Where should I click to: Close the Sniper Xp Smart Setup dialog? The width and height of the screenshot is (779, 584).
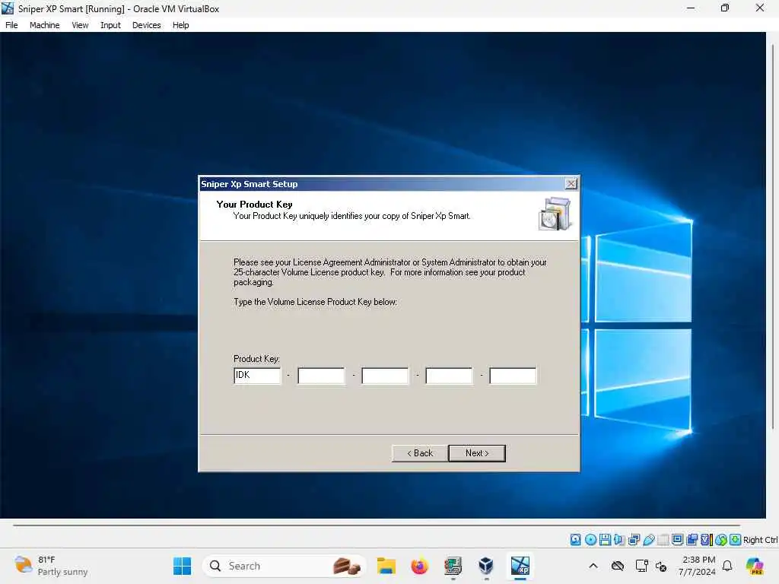(x=571, y=184)
